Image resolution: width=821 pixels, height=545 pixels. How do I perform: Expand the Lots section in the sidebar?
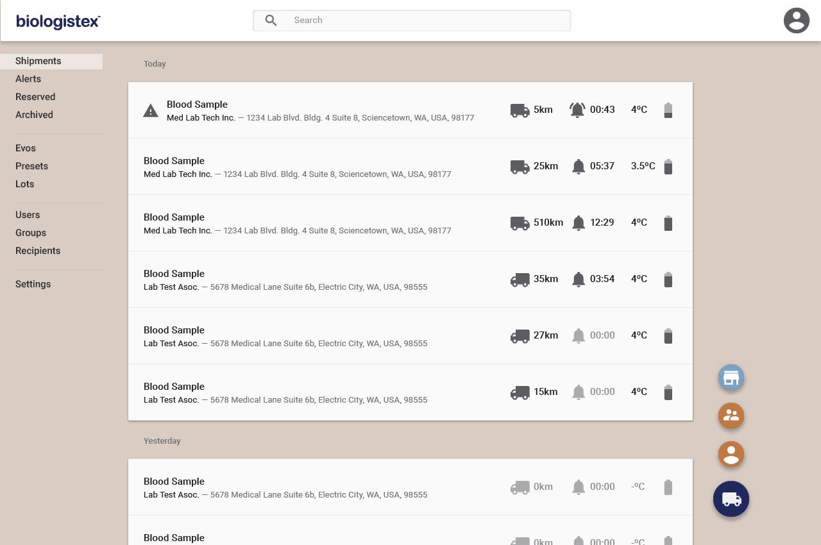[24, 184]
